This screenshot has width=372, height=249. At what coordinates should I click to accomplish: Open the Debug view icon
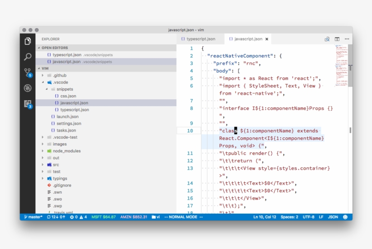tap(28, 88)
